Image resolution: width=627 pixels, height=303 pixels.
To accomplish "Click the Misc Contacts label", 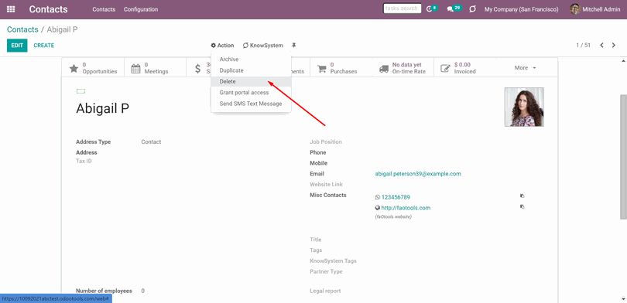I will pyautogui.click(x=328, y=196).
